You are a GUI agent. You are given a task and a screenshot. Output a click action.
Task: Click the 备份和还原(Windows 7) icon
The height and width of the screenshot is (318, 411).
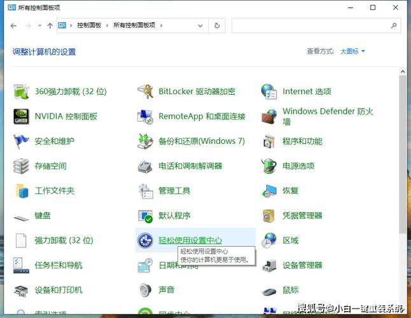click(x=145, y=141)
